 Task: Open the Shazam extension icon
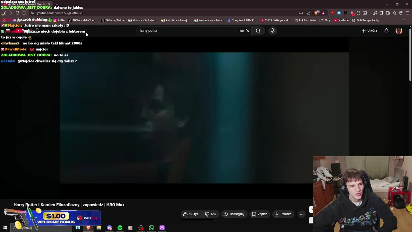tap(339, 13)
